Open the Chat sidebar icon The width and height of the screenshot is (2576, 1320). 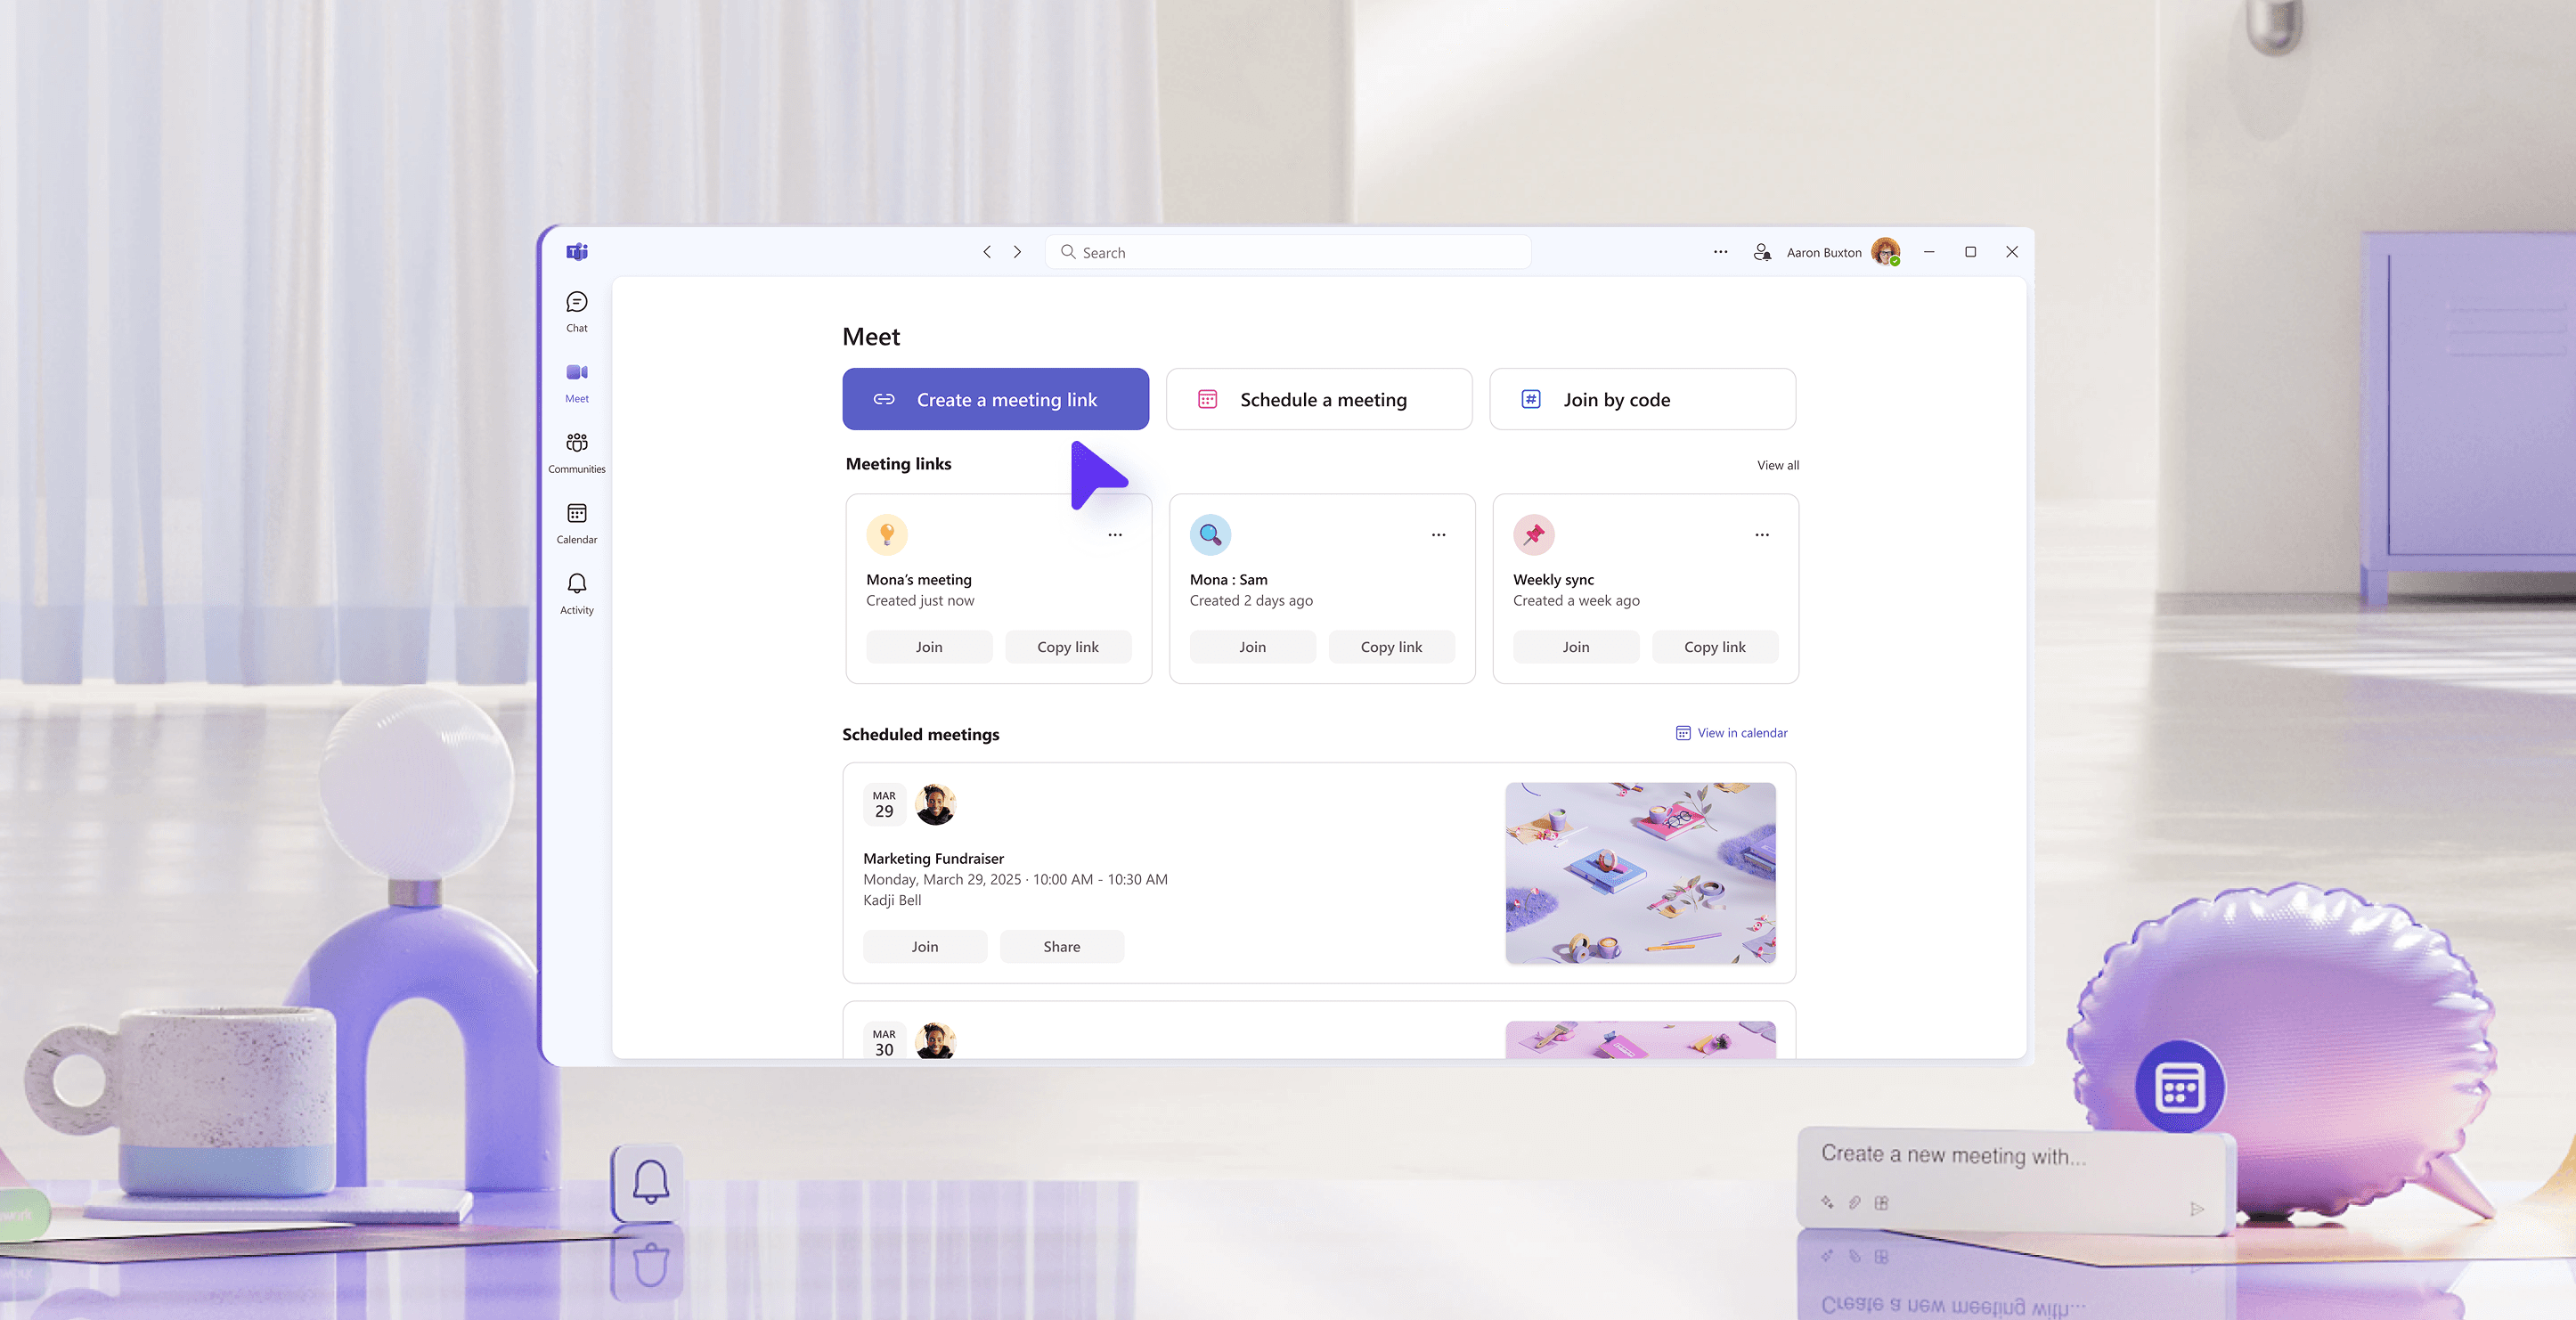click(x=577, y=310)
